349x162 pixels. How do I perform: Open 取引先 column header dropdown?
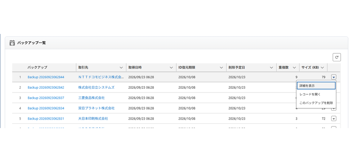click(121, 67)
